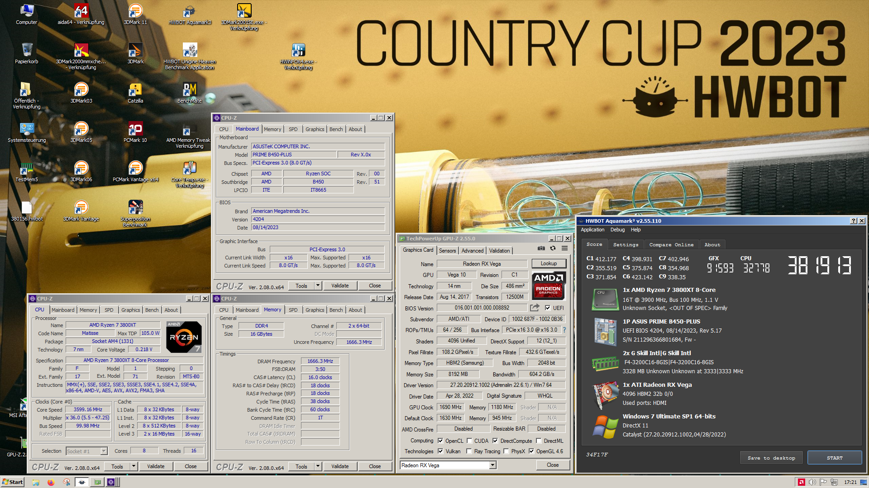Viewport: 869px width, 488px height.
Task: Click the taskbar clock showing 17:21
Action: [850, 482]
